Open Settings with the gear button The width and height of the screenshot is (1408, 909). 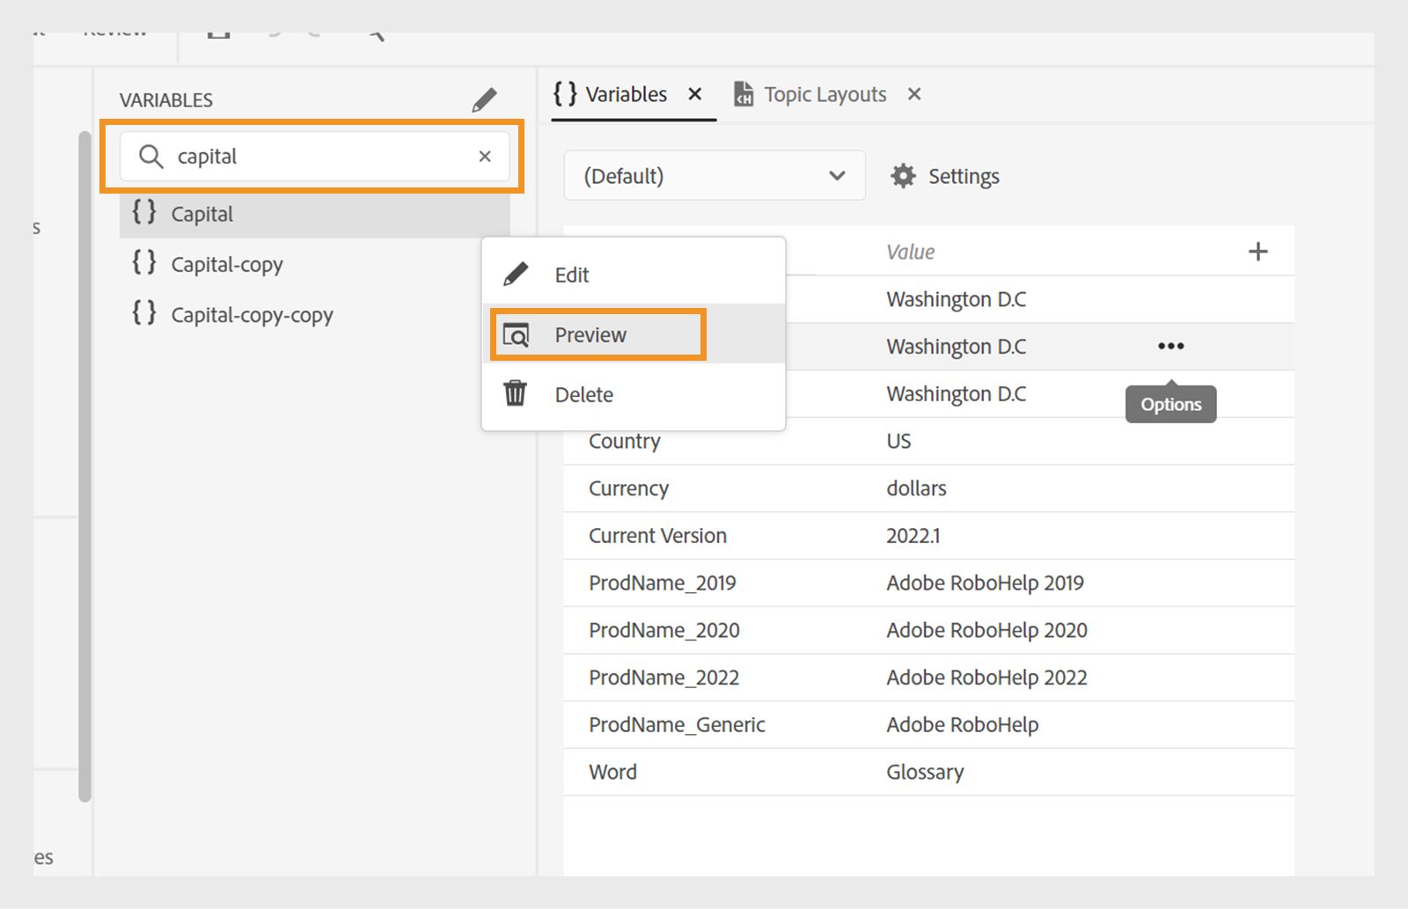[945, 176]
